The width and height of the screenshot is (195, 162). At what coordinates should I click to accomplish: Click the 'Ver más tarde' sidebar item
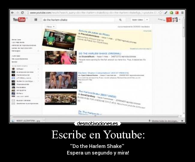(18, 42)
